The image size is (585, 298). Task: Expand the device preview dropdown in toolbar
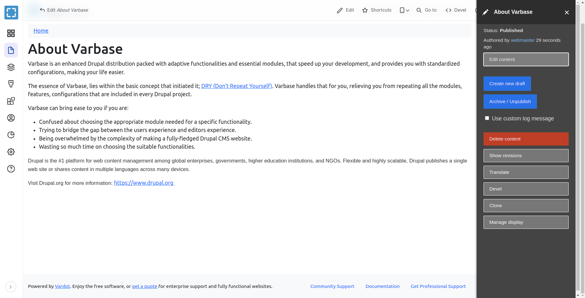[x=404, y=10]
